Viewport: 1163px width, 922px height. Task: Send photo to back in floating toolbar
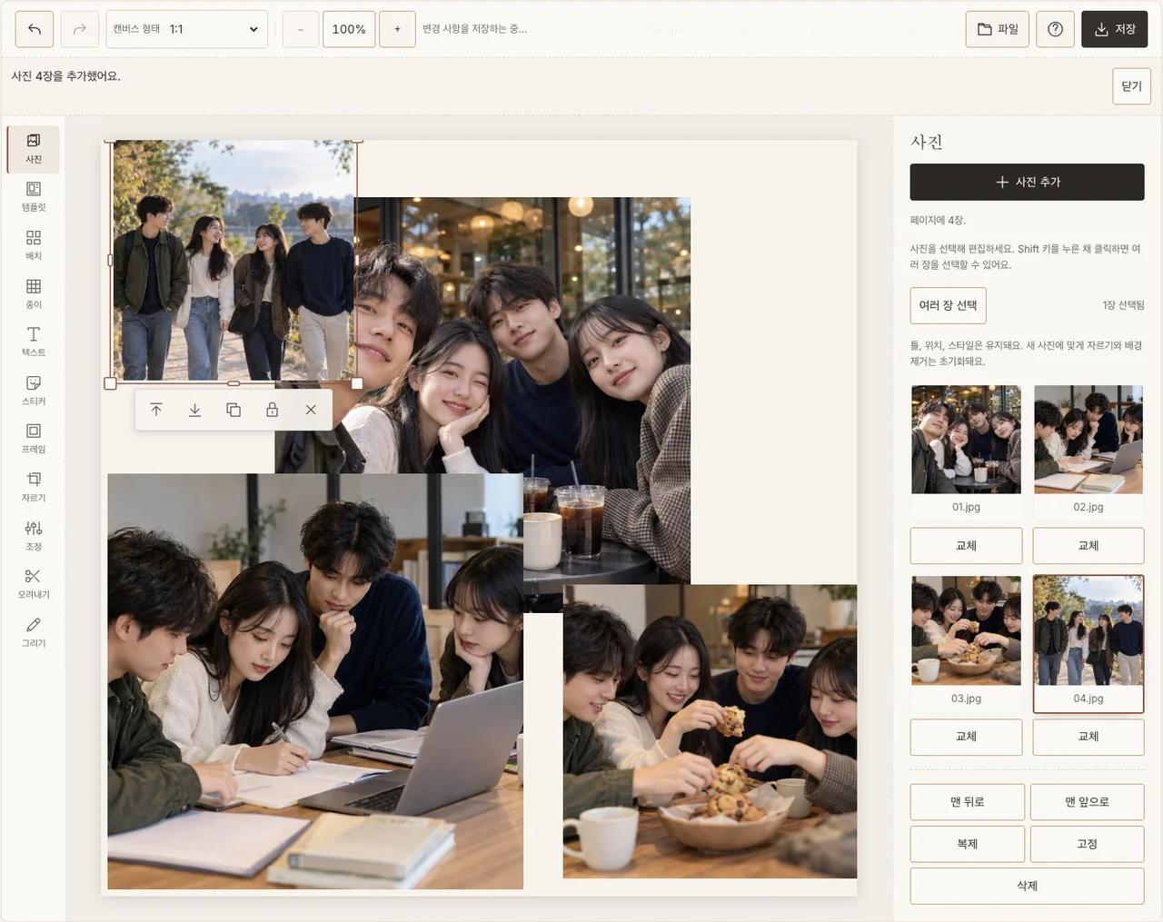tap(194, 410)
